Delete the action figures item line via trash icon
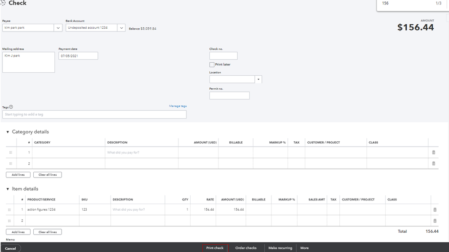The image size is (449, 252). 435,210
